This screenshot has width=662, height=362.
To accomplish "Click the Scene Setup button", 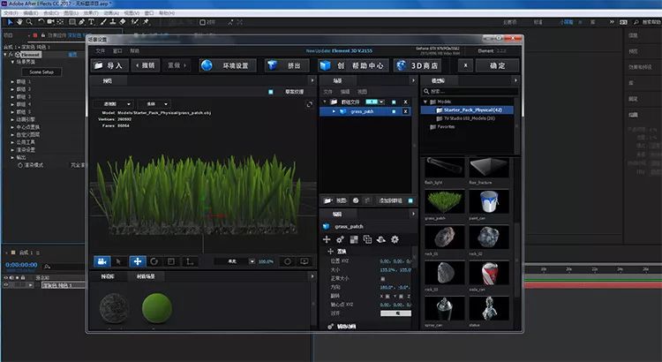I will (42, 72).
